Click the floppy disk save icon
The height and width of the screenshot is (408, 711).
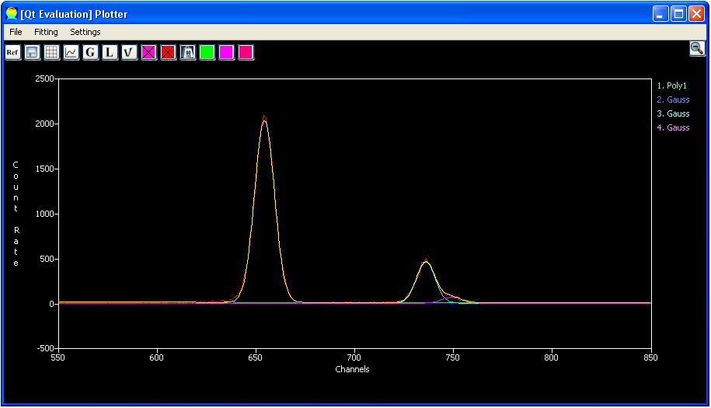coord(32,53)
